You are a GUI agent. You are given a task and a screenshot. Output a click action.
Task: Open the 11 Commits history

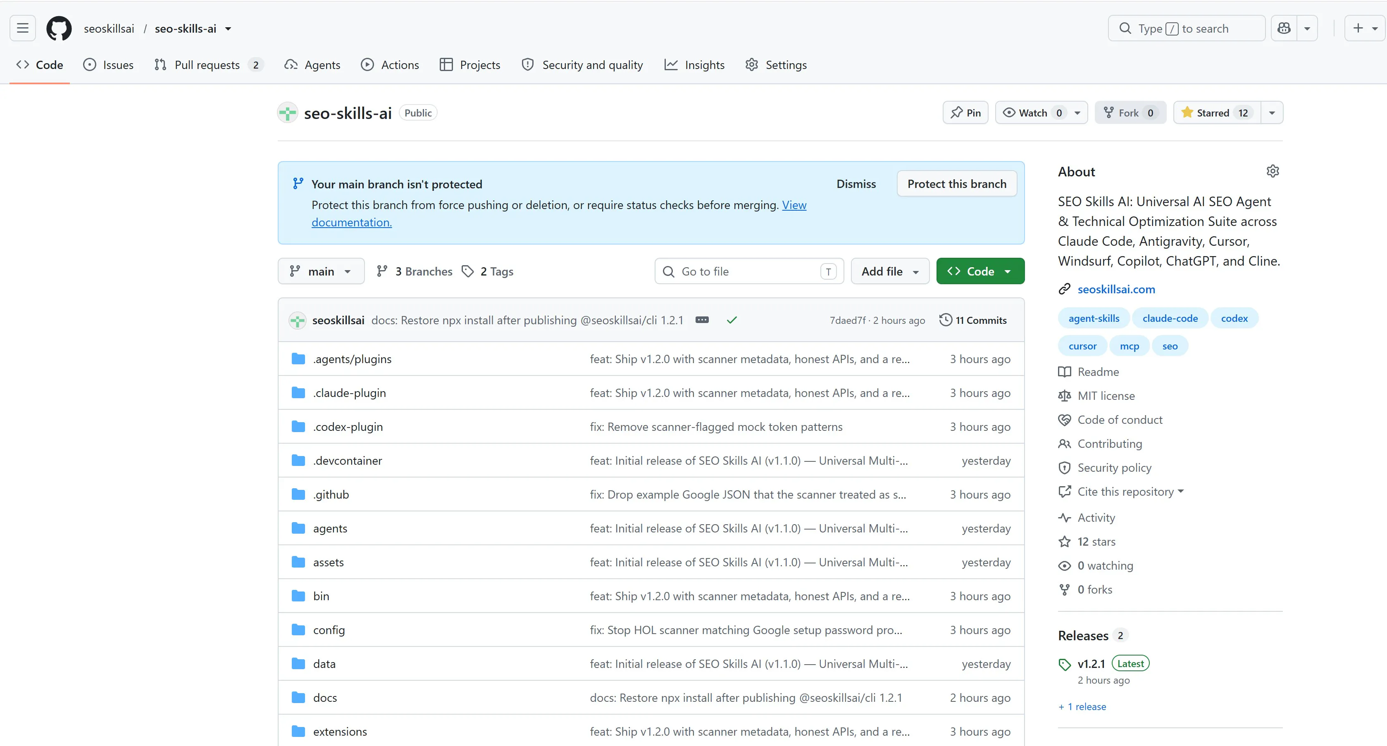(x=973, y=320)
